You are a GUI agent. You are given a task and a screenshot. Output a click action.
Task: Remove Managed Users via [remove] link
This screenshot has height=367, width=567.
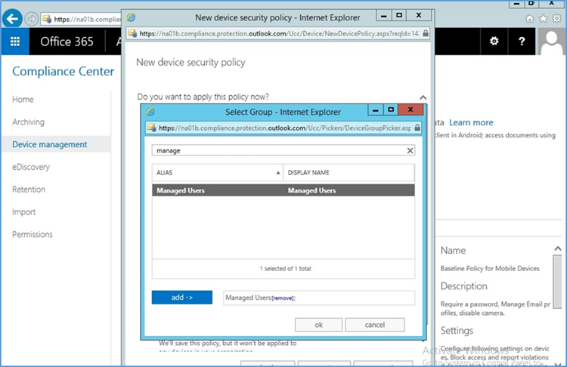click(x=283, y=298)
